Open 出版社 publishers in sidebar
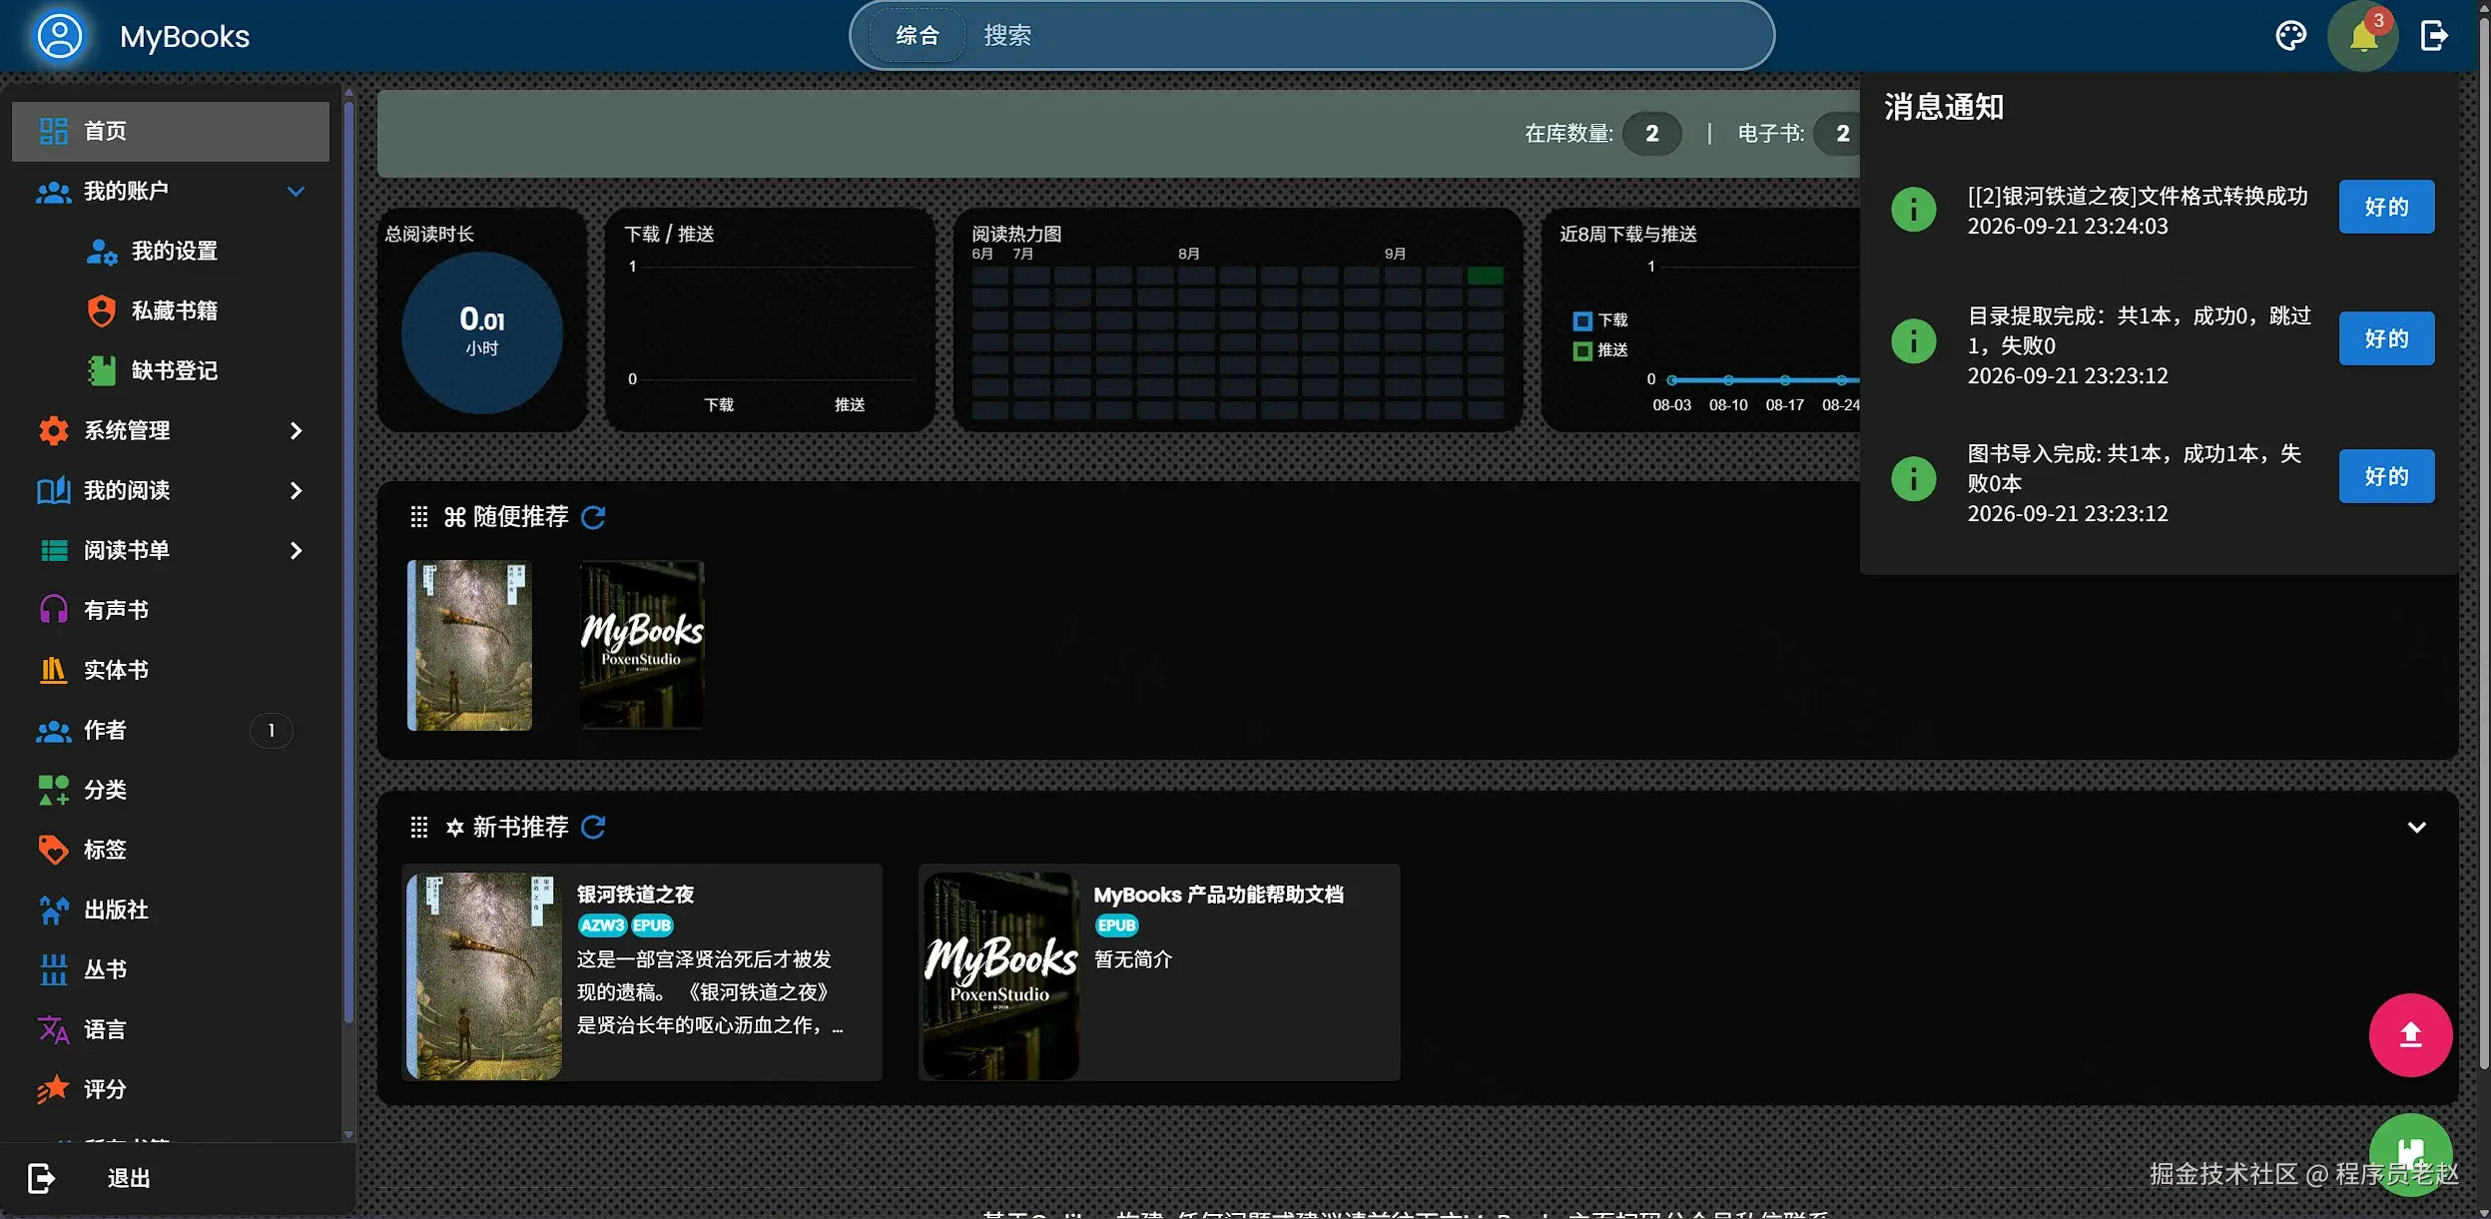 [x=170, y=910]
